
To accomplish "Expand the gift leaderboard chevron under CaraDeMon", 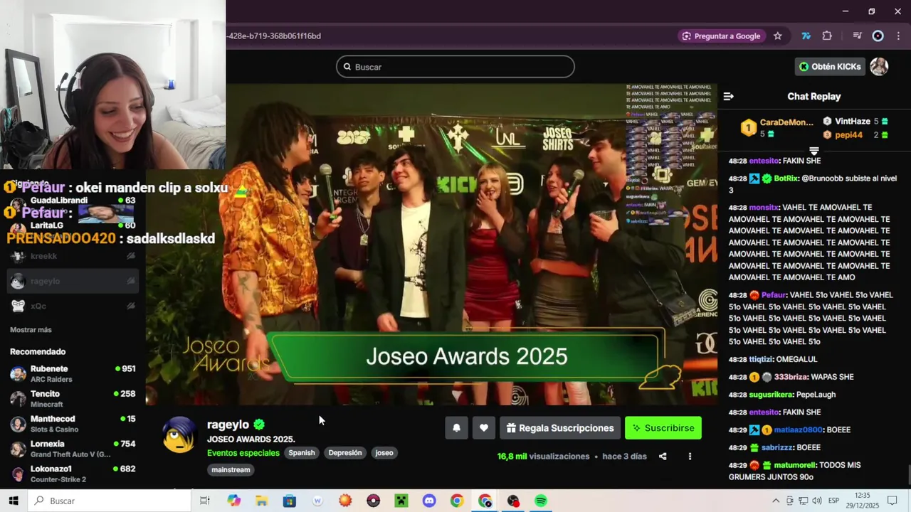I will click(814, 151).
